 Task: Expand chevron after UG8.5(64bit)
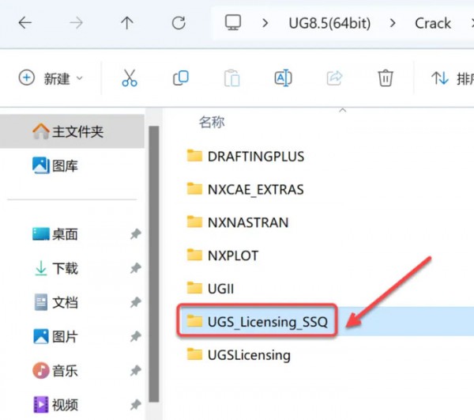point(393,23)
